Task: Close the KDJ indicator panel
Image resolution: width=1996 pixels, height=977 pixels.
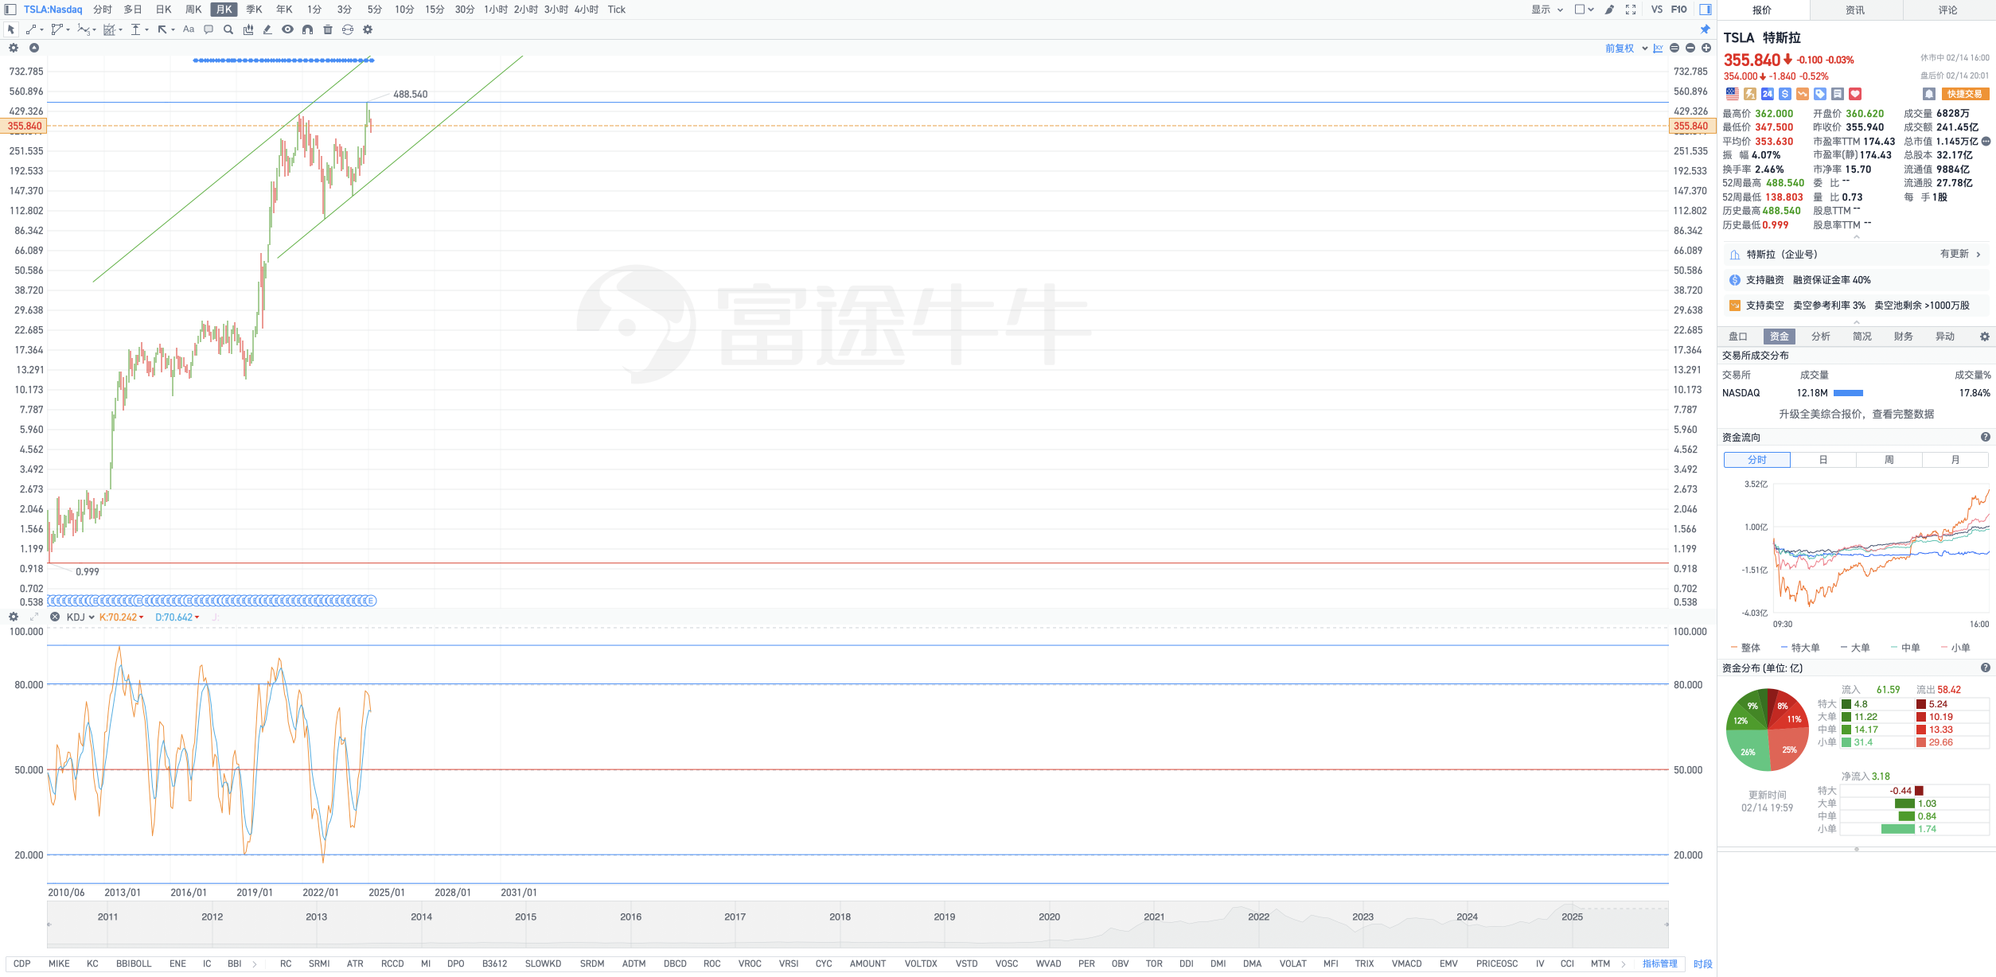Action: click(55, 617)
